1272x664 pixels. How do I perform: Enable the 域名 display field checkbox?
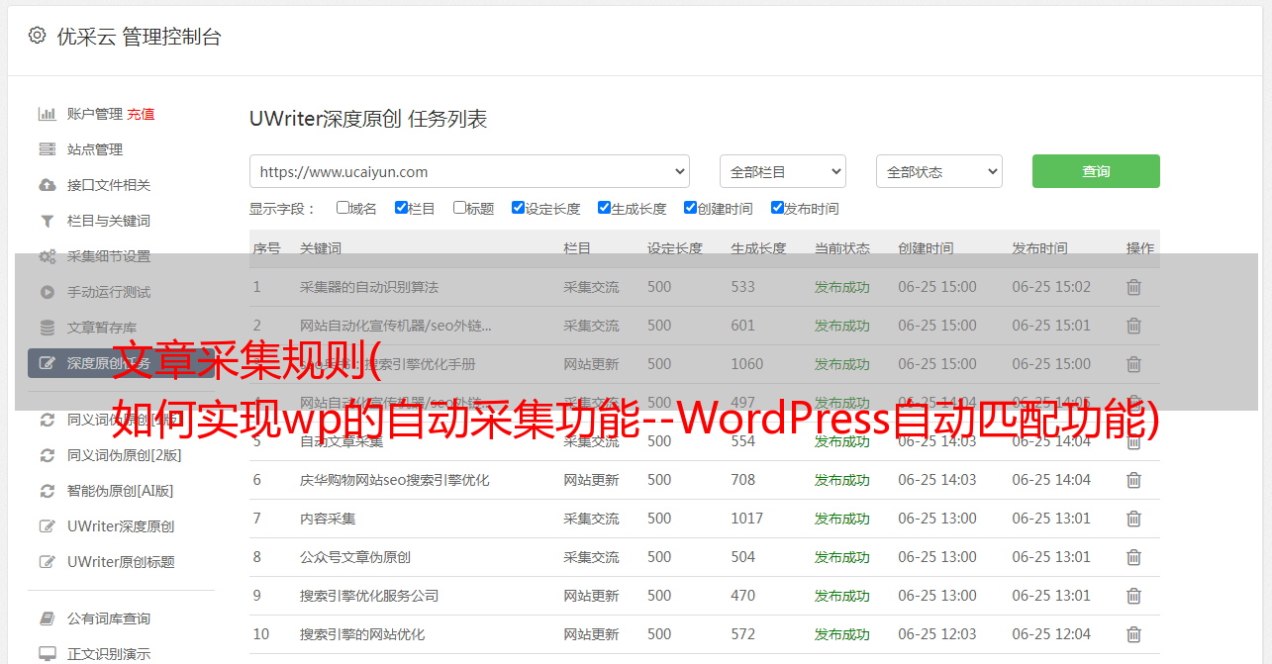[x=342, y=208]
